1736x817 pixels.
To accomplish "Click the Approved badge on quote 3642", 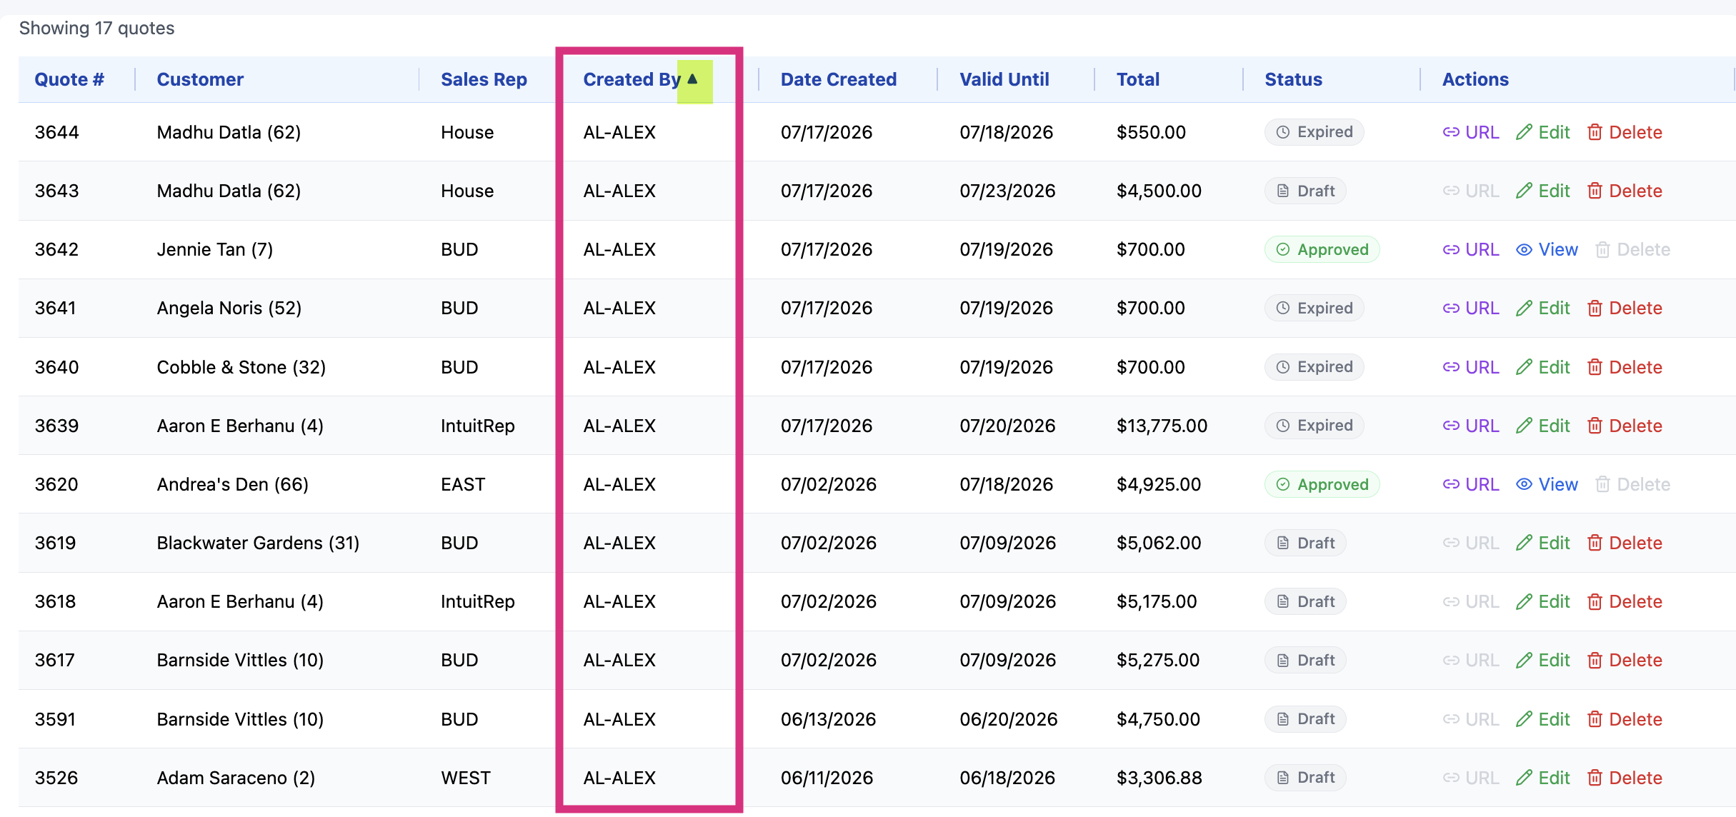I will 1322,249.
